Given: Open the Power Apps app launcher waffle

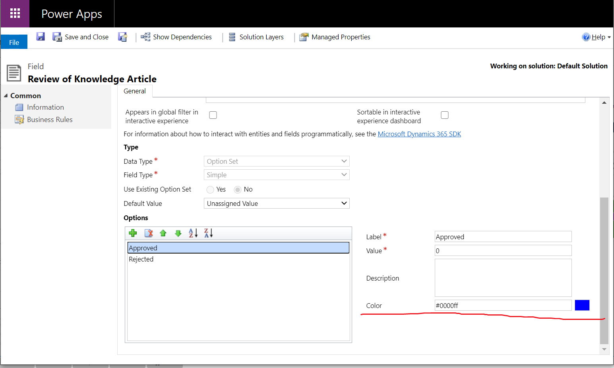Looking at the screenshot, I should [15, 14].
